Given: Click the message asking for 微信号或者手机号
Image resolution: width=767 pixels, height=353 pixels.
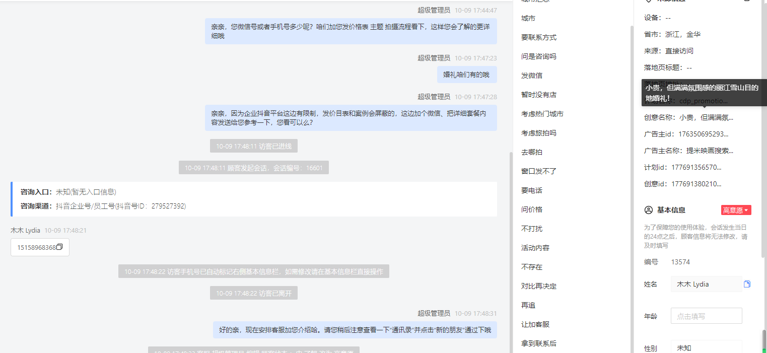Looking at the screenshot, I should pyautogui.click(x=351, y=31).
